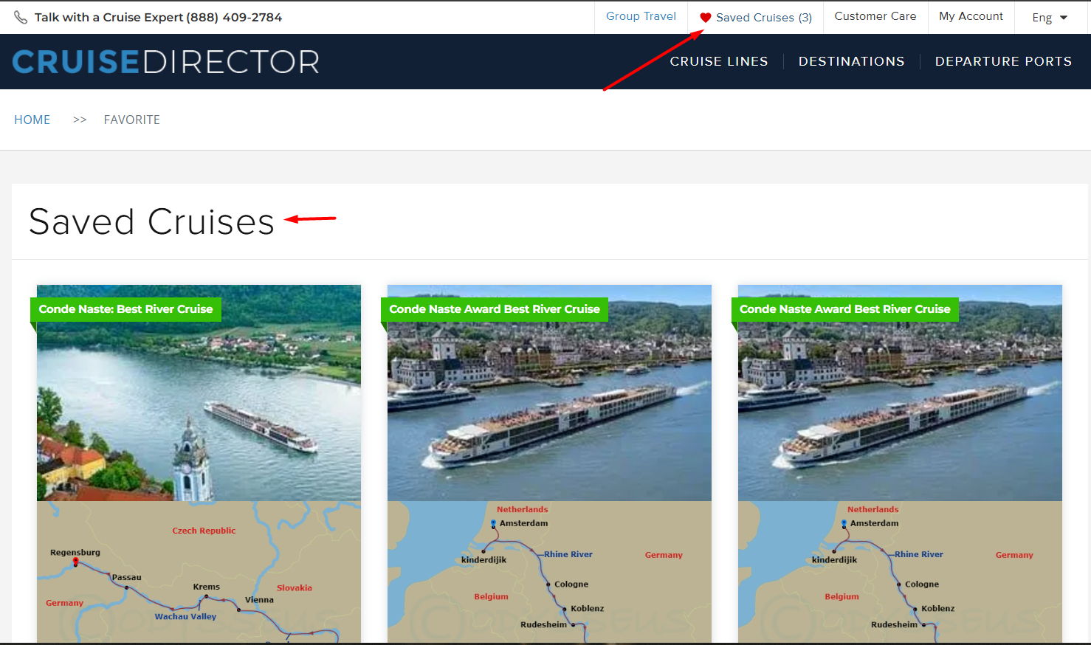Viewport: 1091px width, 645px height.
Task: Click the CruiseDirector logo
Action: 166,62
